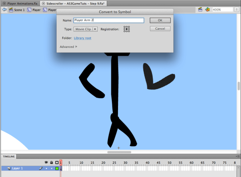The image size is (241, 177).
Task: Select the Layer 1 row
Action: point(31,168)
